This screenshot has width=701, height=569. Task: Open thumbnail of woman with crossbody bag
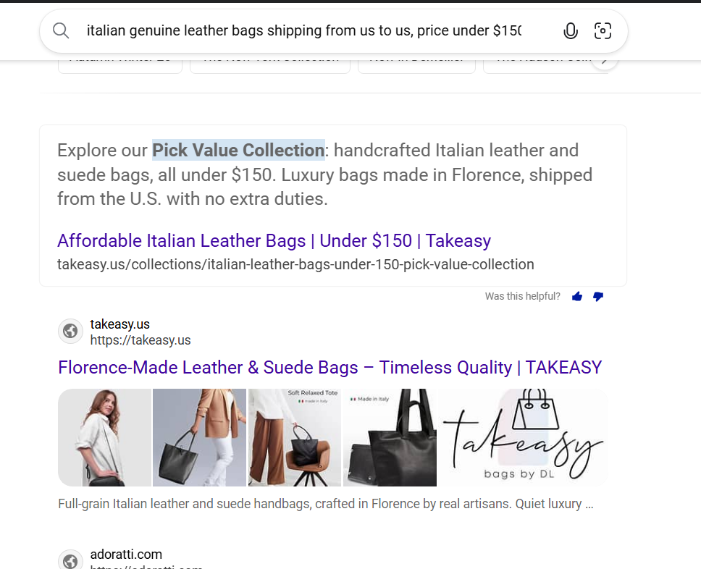[104, 437]
